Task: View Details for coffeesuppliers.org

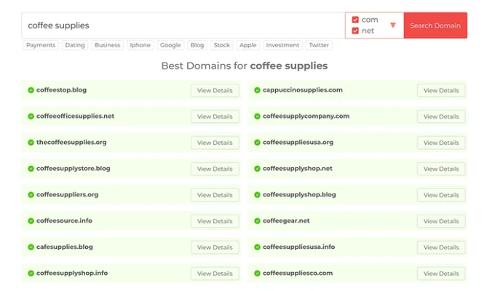Action: pyautogui.click(x=215, y=195)
